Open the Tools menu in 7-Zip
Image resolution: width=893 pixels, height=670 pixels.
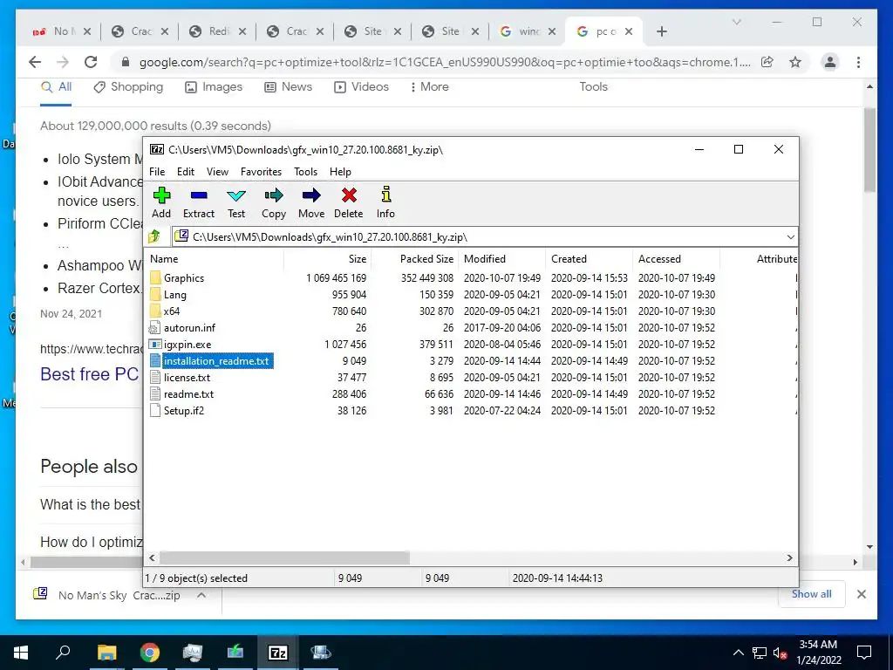coord(305,172)
